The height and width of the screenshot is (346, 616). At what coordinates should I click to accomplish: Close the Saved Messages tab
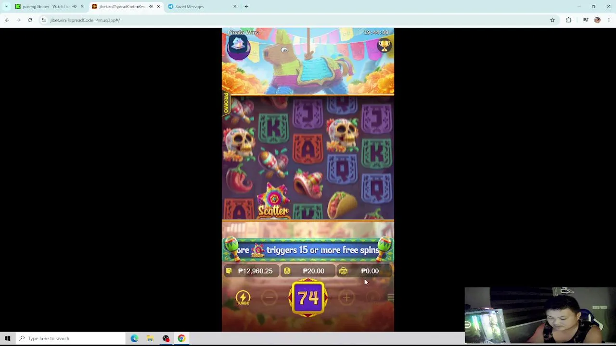[x=235, y=7]
